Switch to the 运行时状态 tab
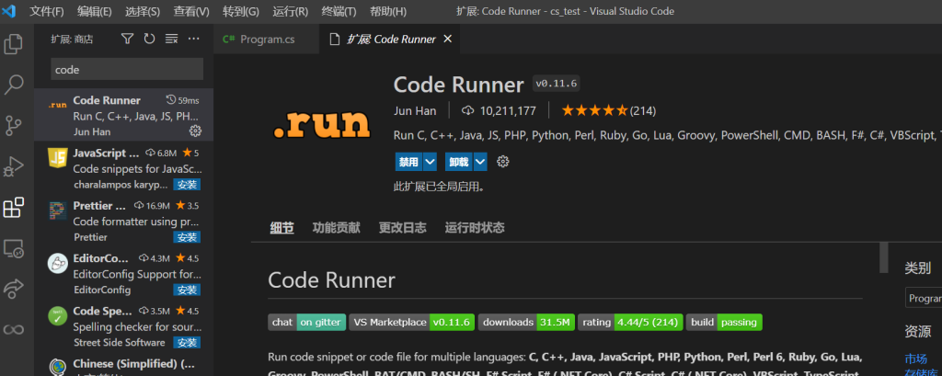Image resolution: width=942 pixels, height=376 pixels. pos(475,228)
